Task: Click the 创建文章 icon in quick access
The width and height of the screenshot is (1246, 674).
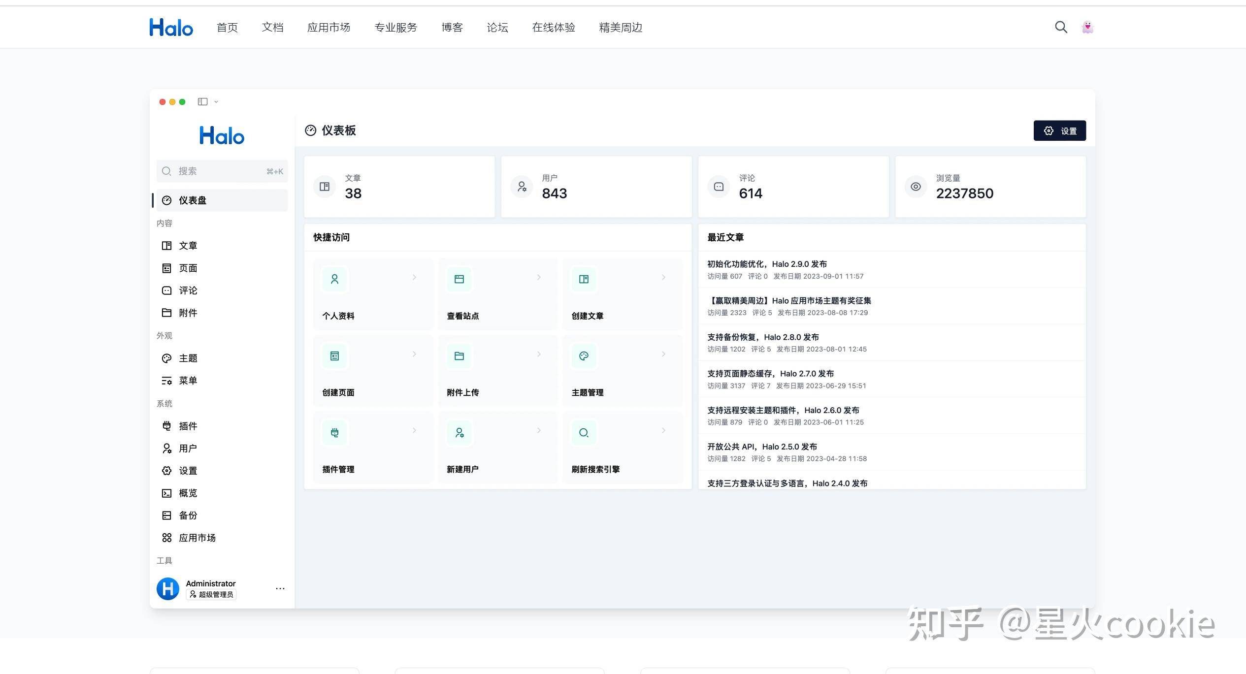Action: point(584,279)
